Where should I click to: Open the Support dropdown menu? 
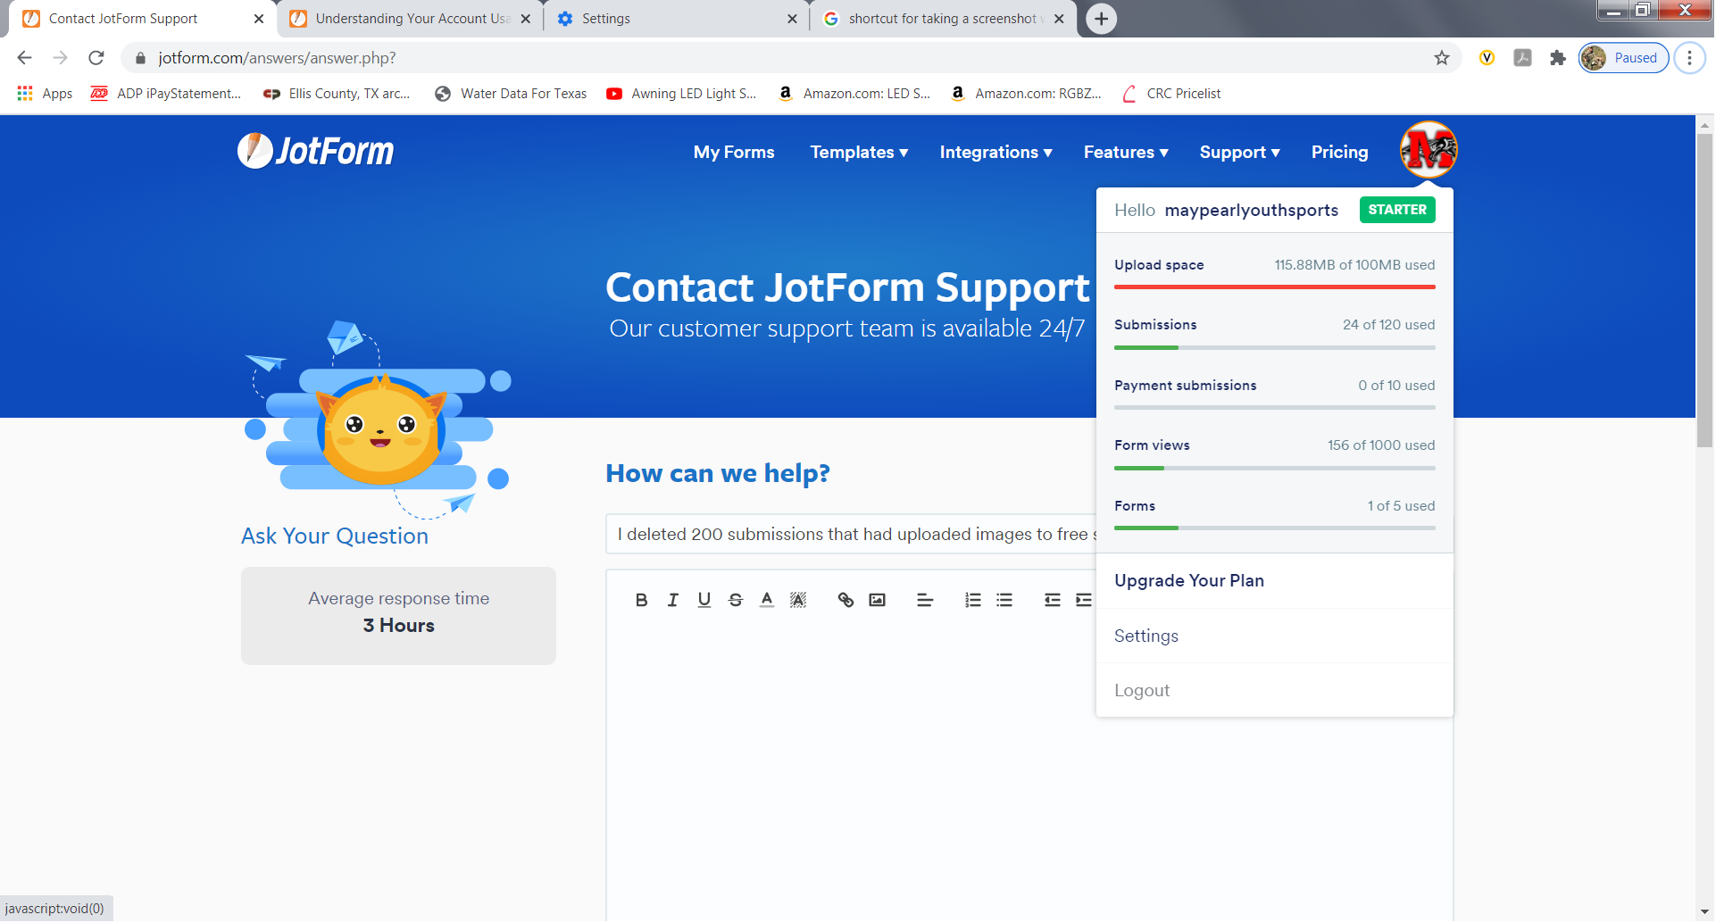[1239, 153]
